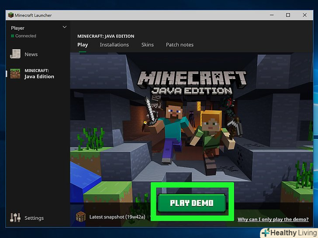The height and width of the screenshot is (238, 318).
Task: Click the crafting table snapshot icon
Action: (81, 216)
